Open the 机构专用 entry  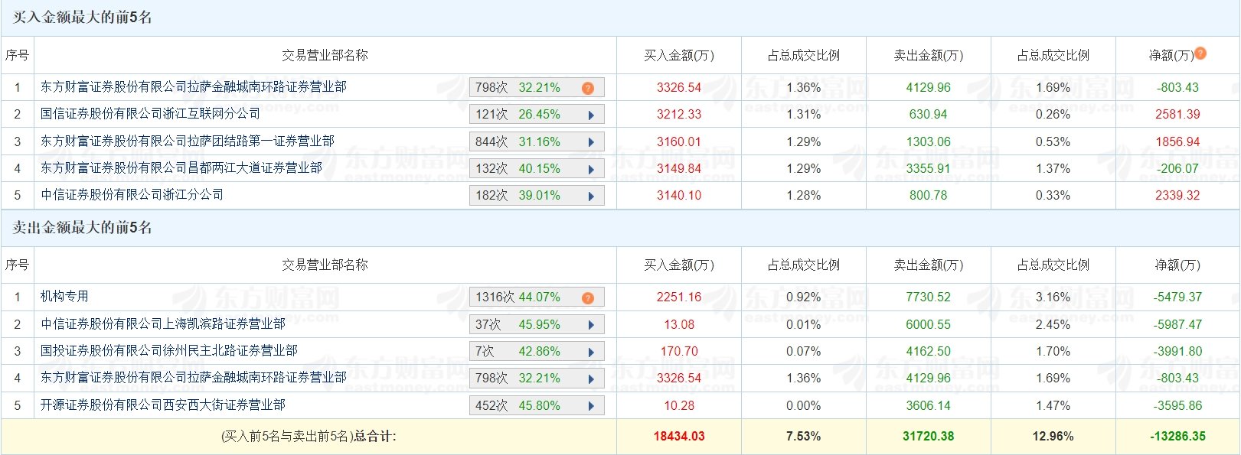[x=65, y=296]
